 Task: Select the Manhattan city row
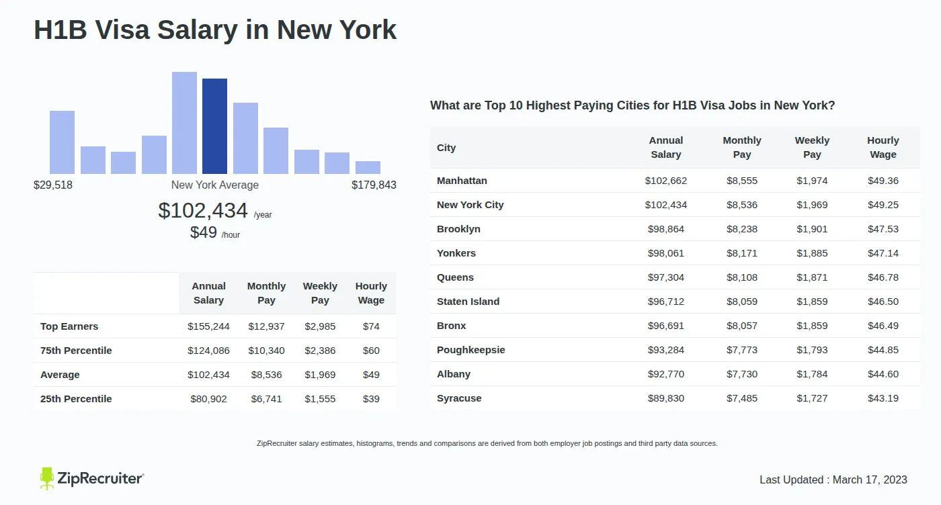[462, 181]
